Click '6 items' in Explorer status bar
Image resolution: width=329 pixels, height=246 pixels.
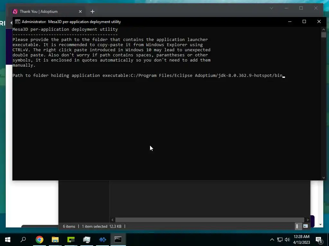[69, 226]
